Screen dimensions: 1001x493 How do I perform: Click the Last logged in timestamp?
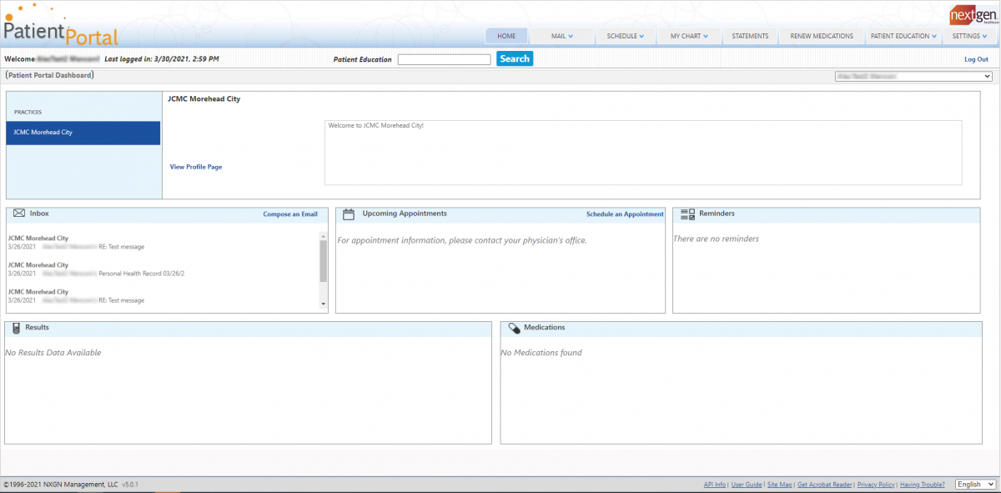162,59
